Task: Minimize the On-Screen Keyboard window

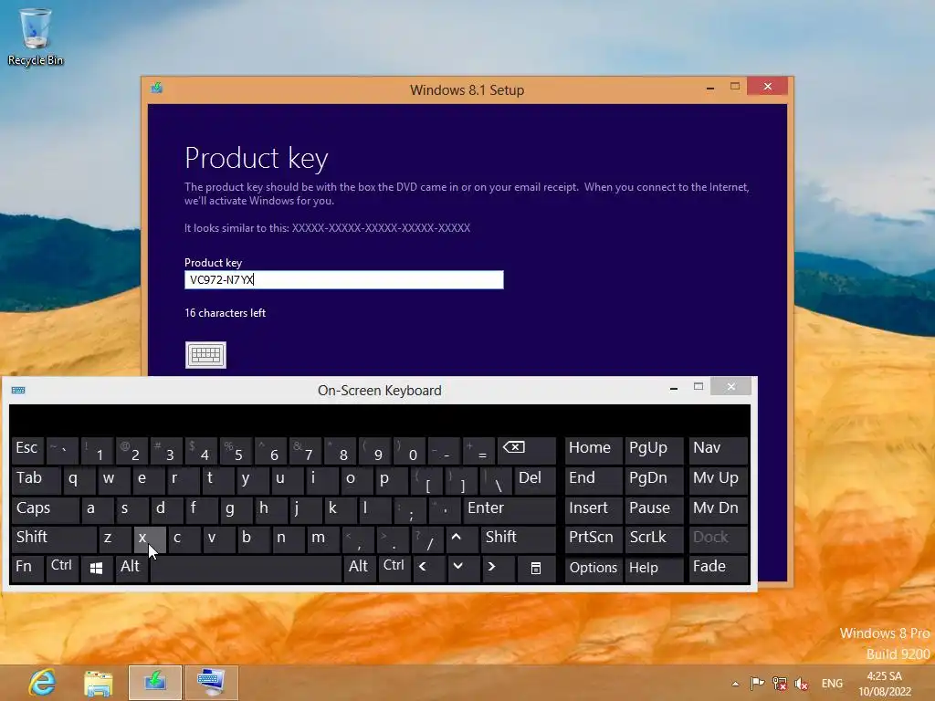Action: 674,387
